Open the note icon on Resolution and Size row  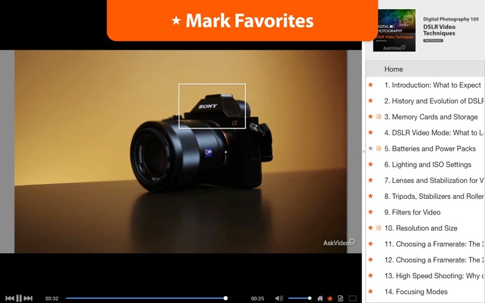378,228
